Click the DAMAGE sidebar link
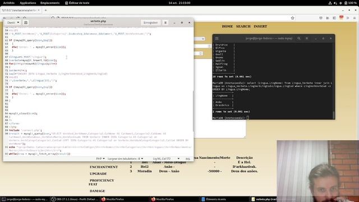Image resolution: width=359 pixels, height=202 pixels. (97, 191)
